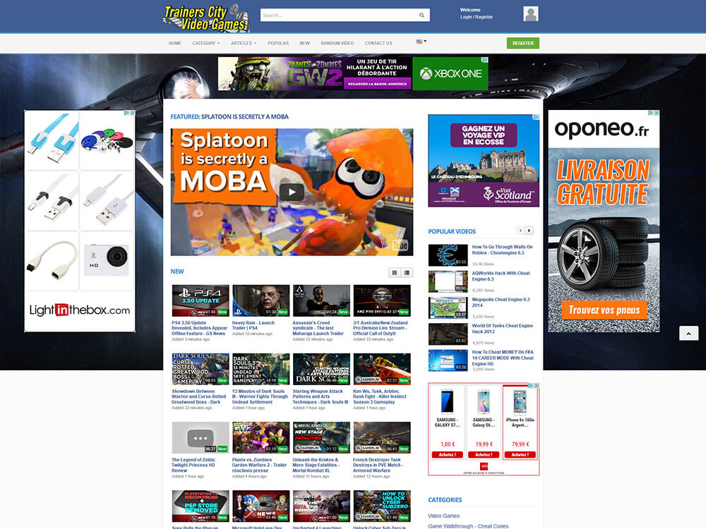
Task: Click the featured title 'Splatoon is Secretly a MOBA'
Action: 244,116
